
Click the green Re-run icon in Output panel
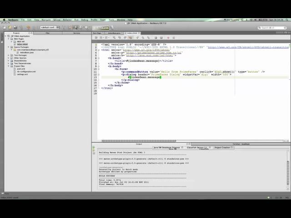pos(94,147)
